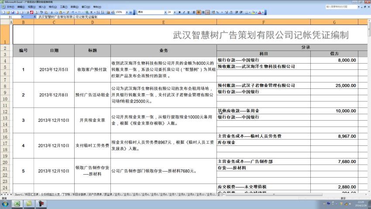Click the Increase Decimal icon
The image size is (371, 209).
227,12
